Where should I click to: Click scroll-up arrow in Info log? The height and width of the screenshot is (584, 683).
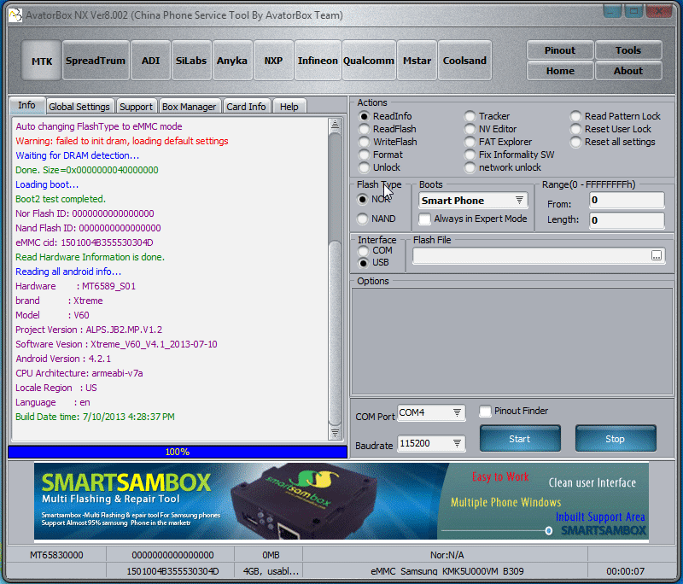pos(335,125)
